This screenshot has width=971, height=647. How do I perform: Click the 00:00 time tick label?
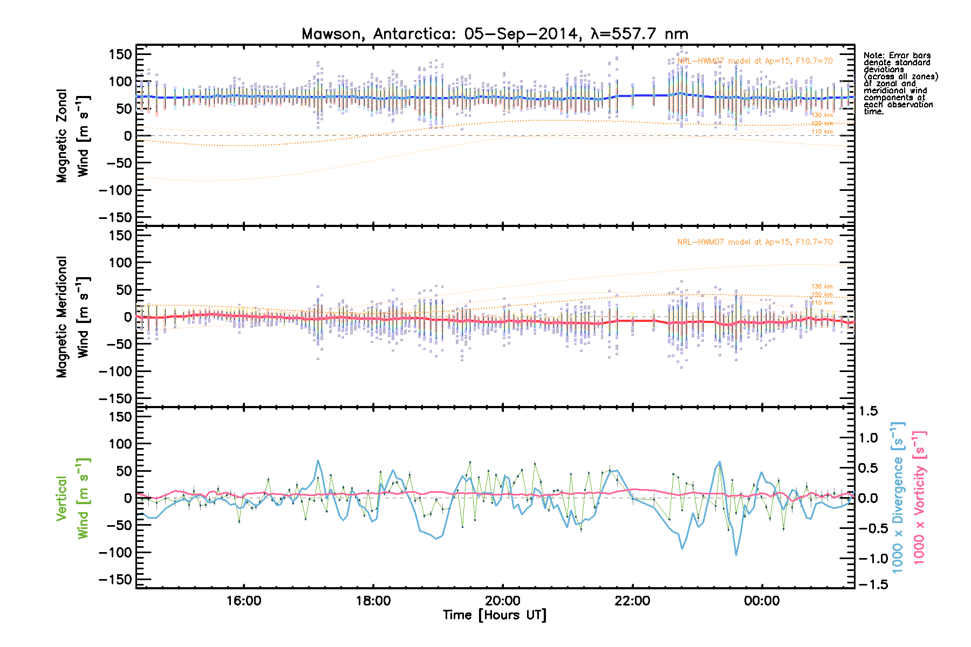[762, 601]
